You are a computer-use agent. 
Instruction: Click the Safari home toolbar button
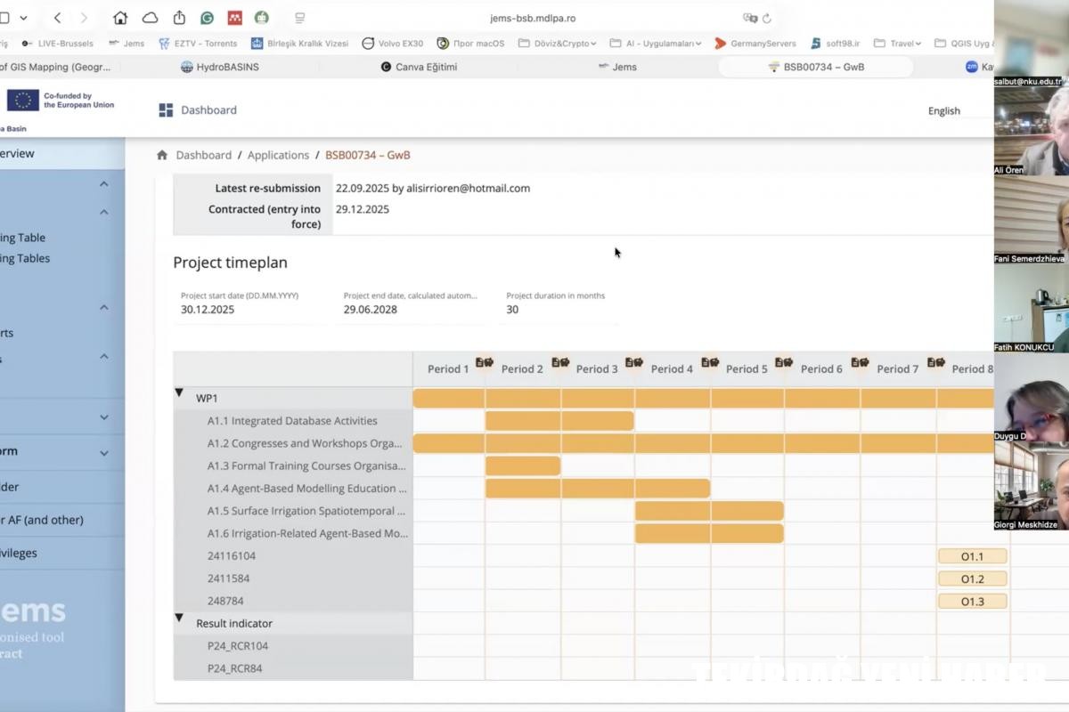tap(120, 18)
